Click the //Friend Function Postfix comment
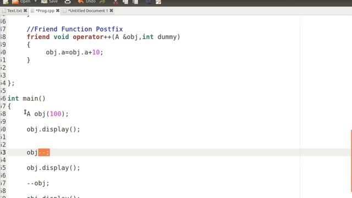 pos(75,29)
